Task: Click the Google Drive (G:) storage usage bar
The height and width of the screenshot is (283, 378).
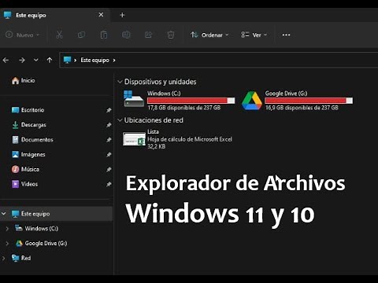Action: pos(309,101)
